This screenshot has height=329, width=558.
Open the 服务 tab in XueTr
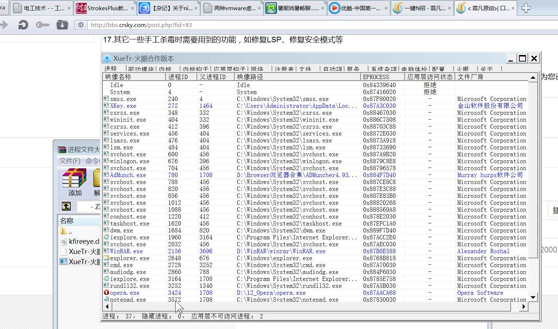pyautogui.click(x=353, y=69)
